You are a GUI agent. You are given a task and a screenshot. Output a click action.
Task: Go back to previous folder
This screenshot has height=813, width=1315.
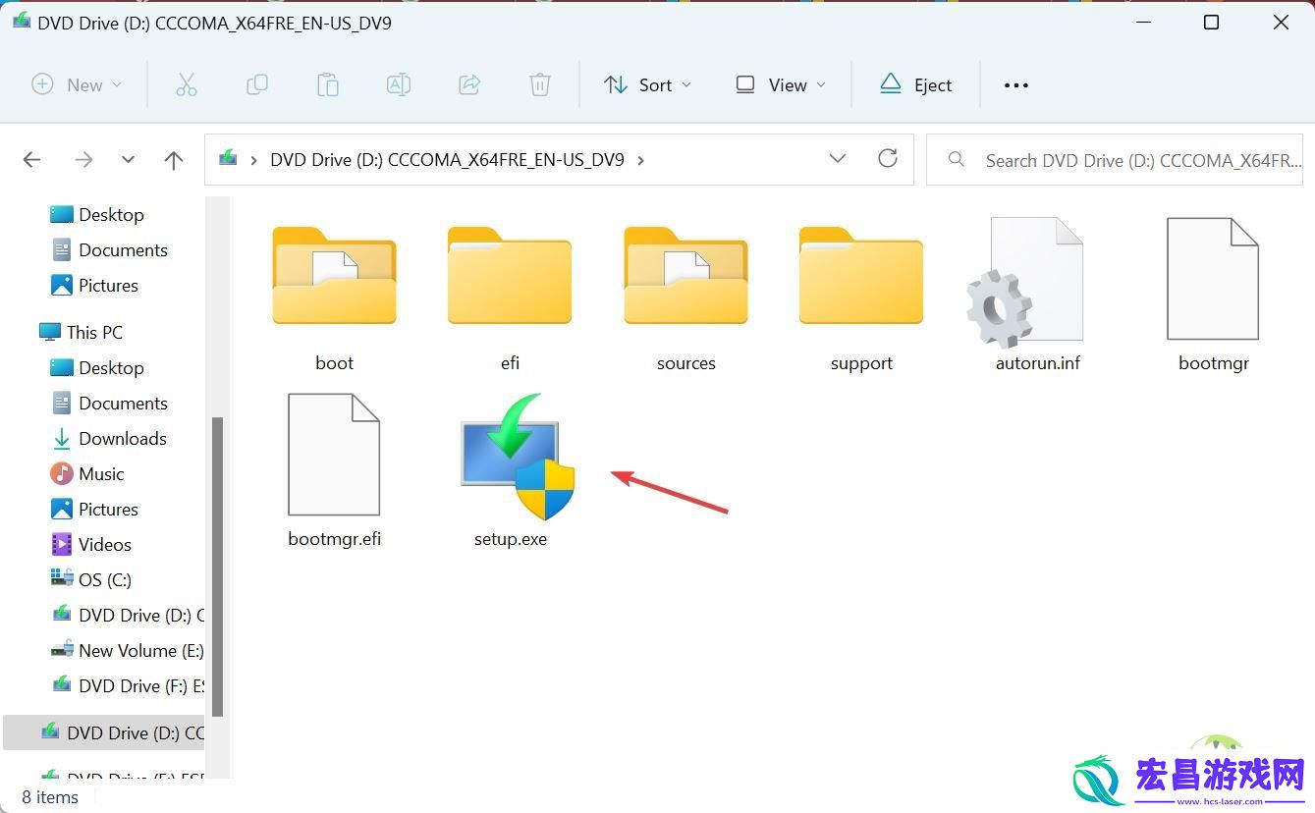32,160
